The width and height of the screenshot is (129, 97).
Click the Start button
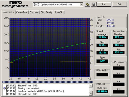pos(104,4)
